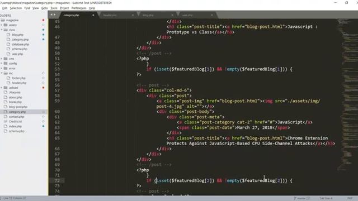The height and width of the screenshot is (201, 358).
Task: Open the Help menu
Action: pos(92,8)
